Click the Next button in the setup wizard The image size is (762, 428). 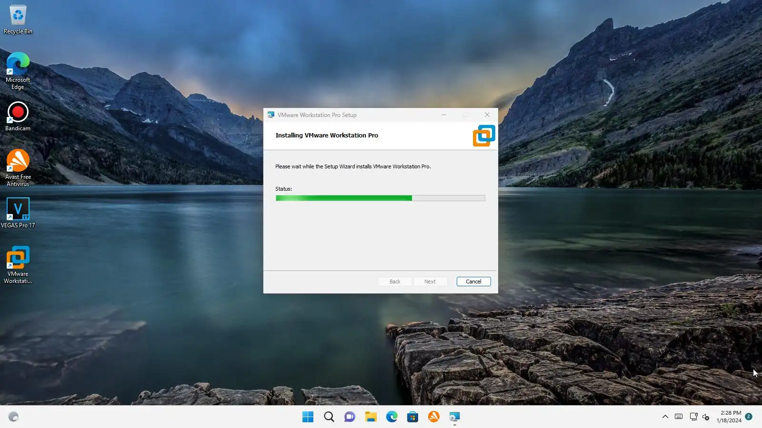(430, 282)
